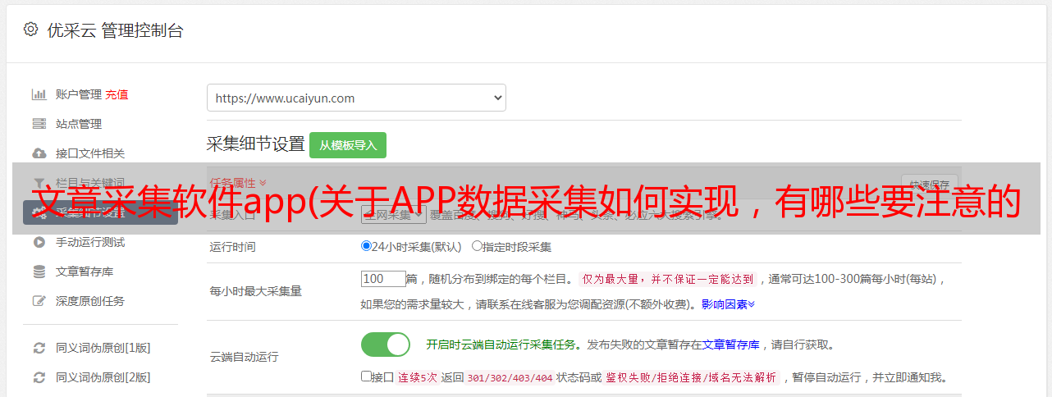Click the 运行时间 row label
This screenshot has width=1052, height=397.
pos(233,246)
